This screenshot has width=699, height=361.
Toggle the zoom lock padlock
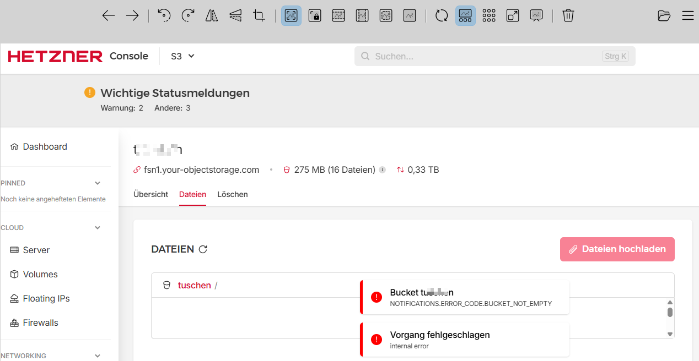314,15
